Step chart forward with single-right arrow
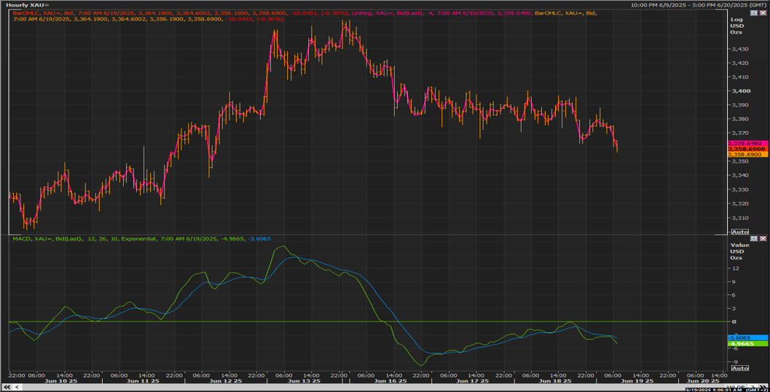Image resolution: width=770 pixels, height=392 pixels. (754, 387)
